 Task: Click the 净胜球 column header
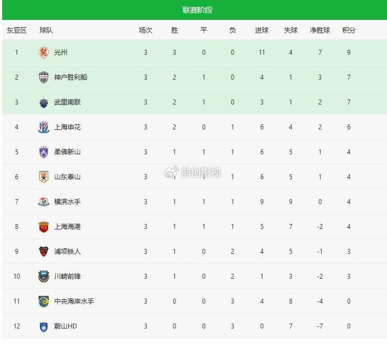[319, 30]
